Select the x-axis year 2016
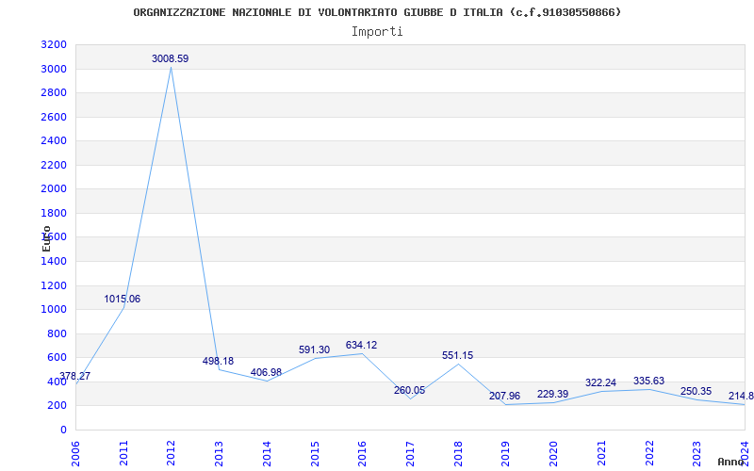 362,453
